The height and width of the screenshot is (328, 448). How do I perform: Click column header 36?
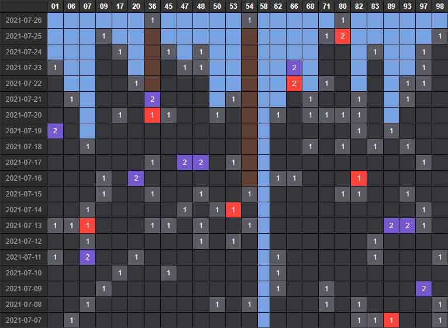152,6
